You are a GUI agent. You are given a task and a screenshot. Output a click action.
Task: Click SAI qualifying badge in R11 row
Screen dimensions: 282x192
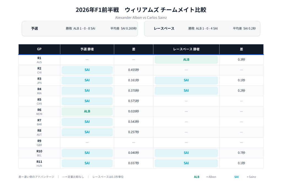[x=87, y=163]
